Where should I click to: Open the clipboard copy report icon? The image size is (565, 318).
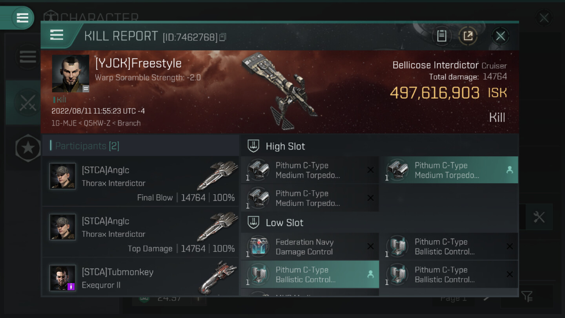[441, 36]
